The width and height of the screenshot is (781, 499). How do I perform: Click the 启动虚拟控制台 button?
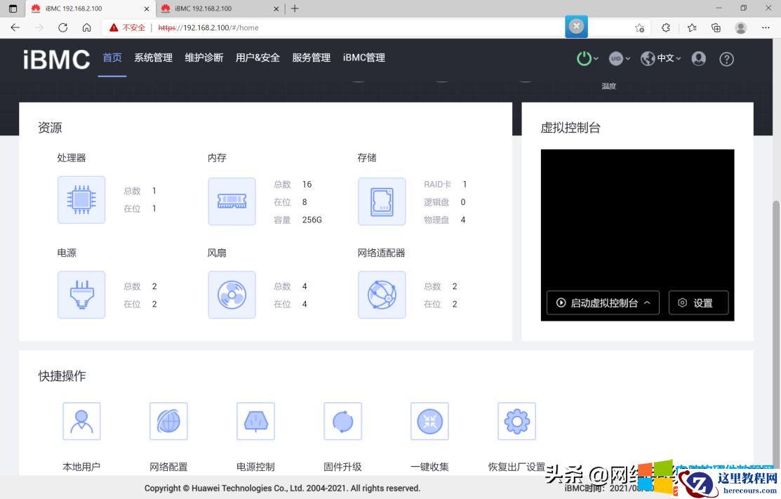pyautogui.click(x=603, y=302)
